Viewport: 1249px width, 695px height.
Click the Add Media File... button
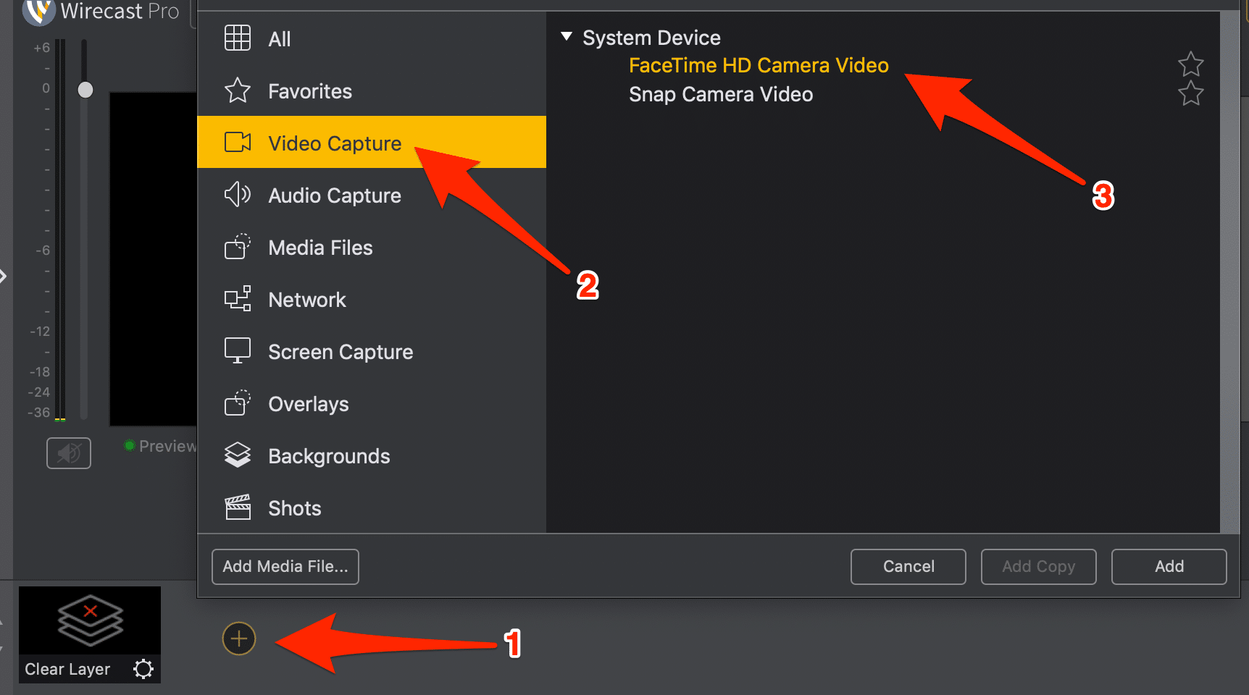tap(285, 566)
